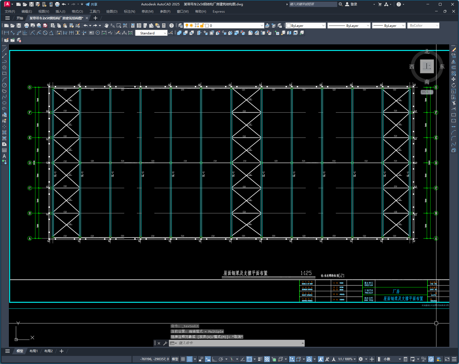Click the Plot printer icon
Screen dimensions: 459x364
tap(27, 26)
